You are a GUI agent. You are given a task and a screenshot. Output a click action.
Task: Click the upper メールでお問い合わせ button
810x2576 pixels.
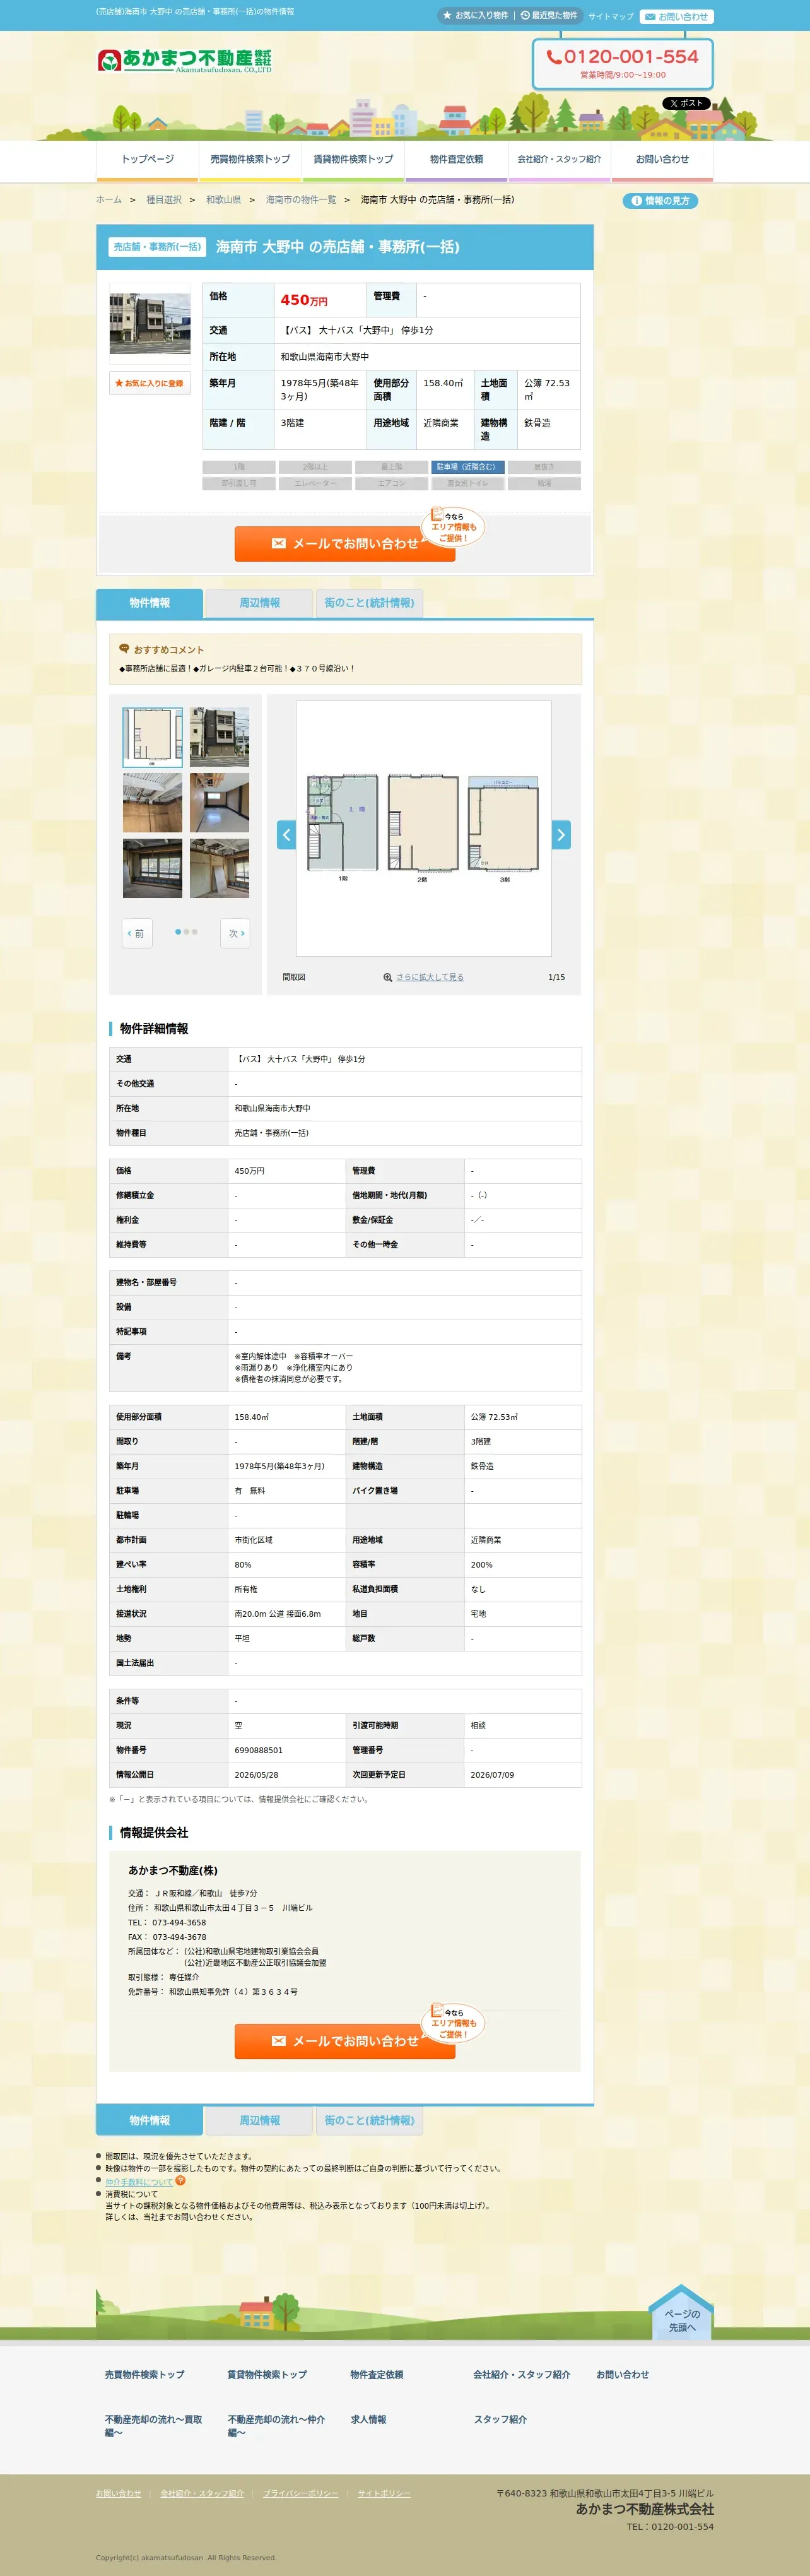(x=345, y=543)
